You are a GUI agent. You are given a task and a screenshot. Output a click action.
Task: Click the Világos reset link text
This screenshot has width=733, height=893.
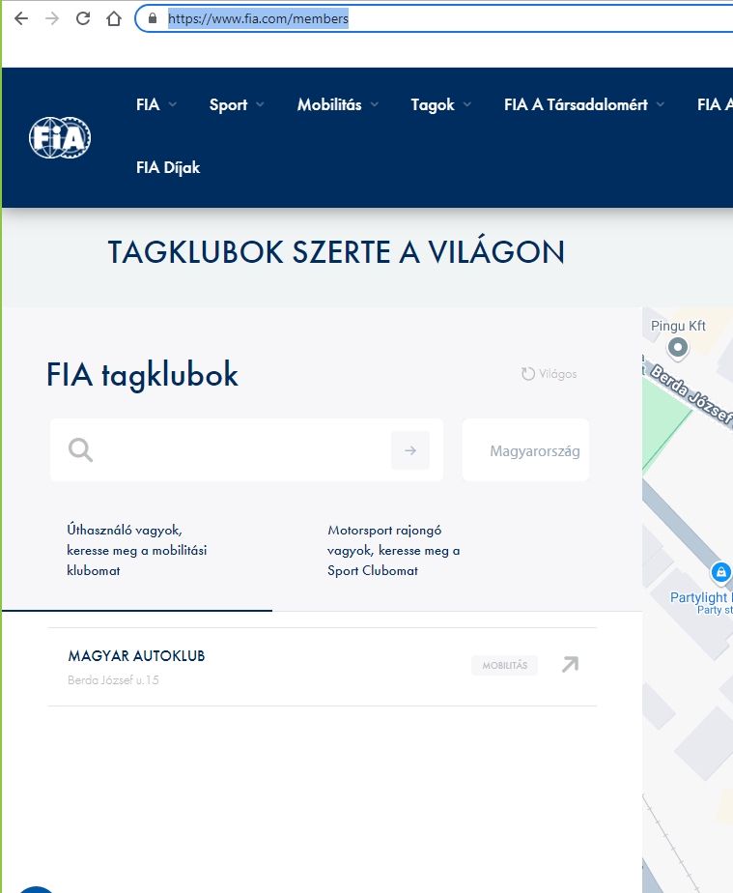tap(558, 374)
